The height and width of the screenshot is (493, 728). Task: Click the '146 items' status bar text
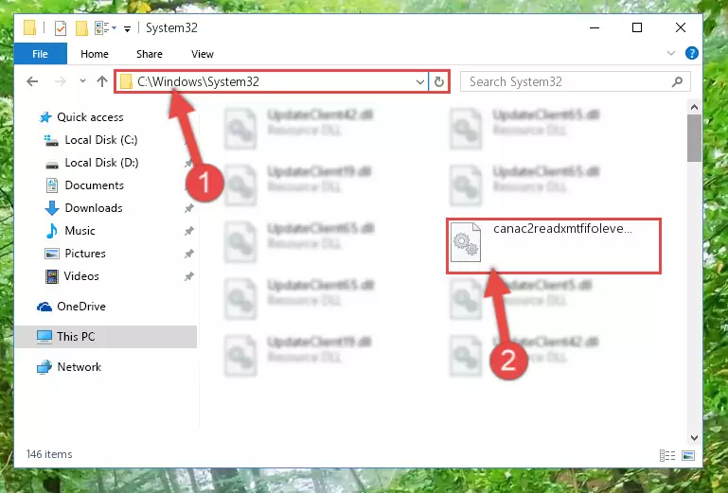49,454
